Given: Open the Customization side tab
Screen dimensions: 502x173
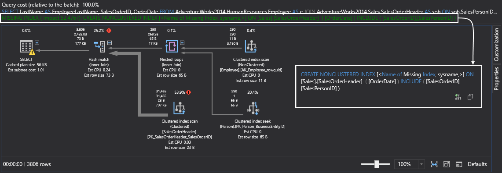Looking at the screenshot, I should [x=496, y=45].
